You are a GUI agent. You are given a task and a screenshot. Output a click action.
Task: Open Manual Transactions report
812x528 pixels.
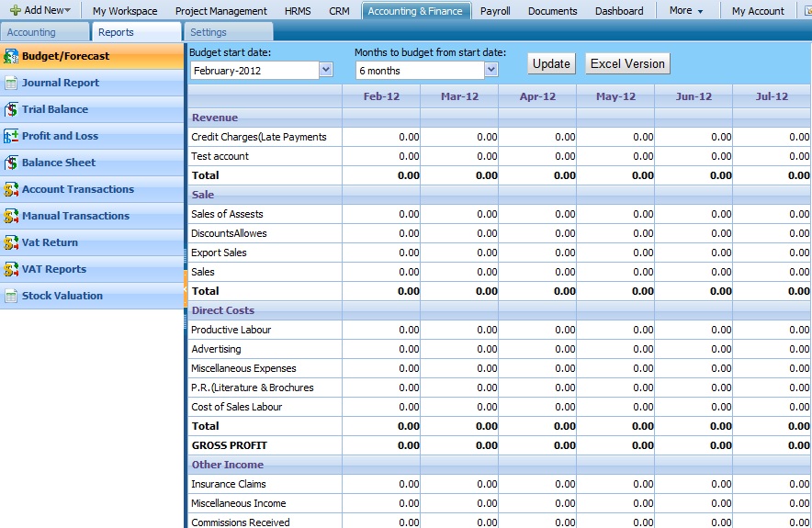(x=75, y=216)
